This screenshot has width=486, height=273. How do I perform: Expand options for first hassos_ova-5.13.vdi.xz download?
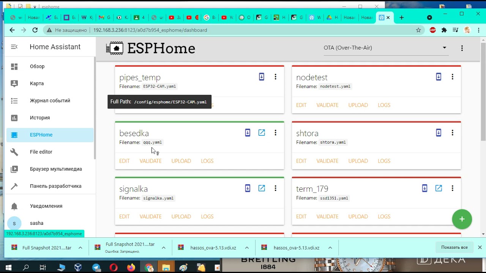coord(247,248)
